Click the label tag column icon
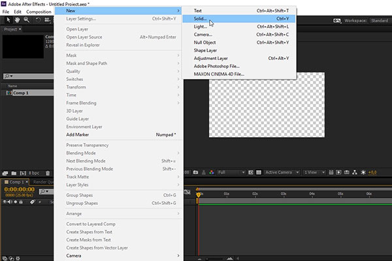The height and width of the screenshot is (261, 392). pyautogui.click(x=32, y=202)
